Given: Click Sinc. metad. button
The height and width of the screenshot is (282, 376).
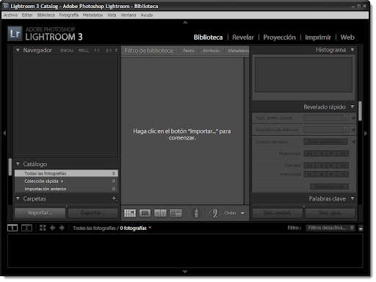Looking at the screenshot, I should point(278,213).
